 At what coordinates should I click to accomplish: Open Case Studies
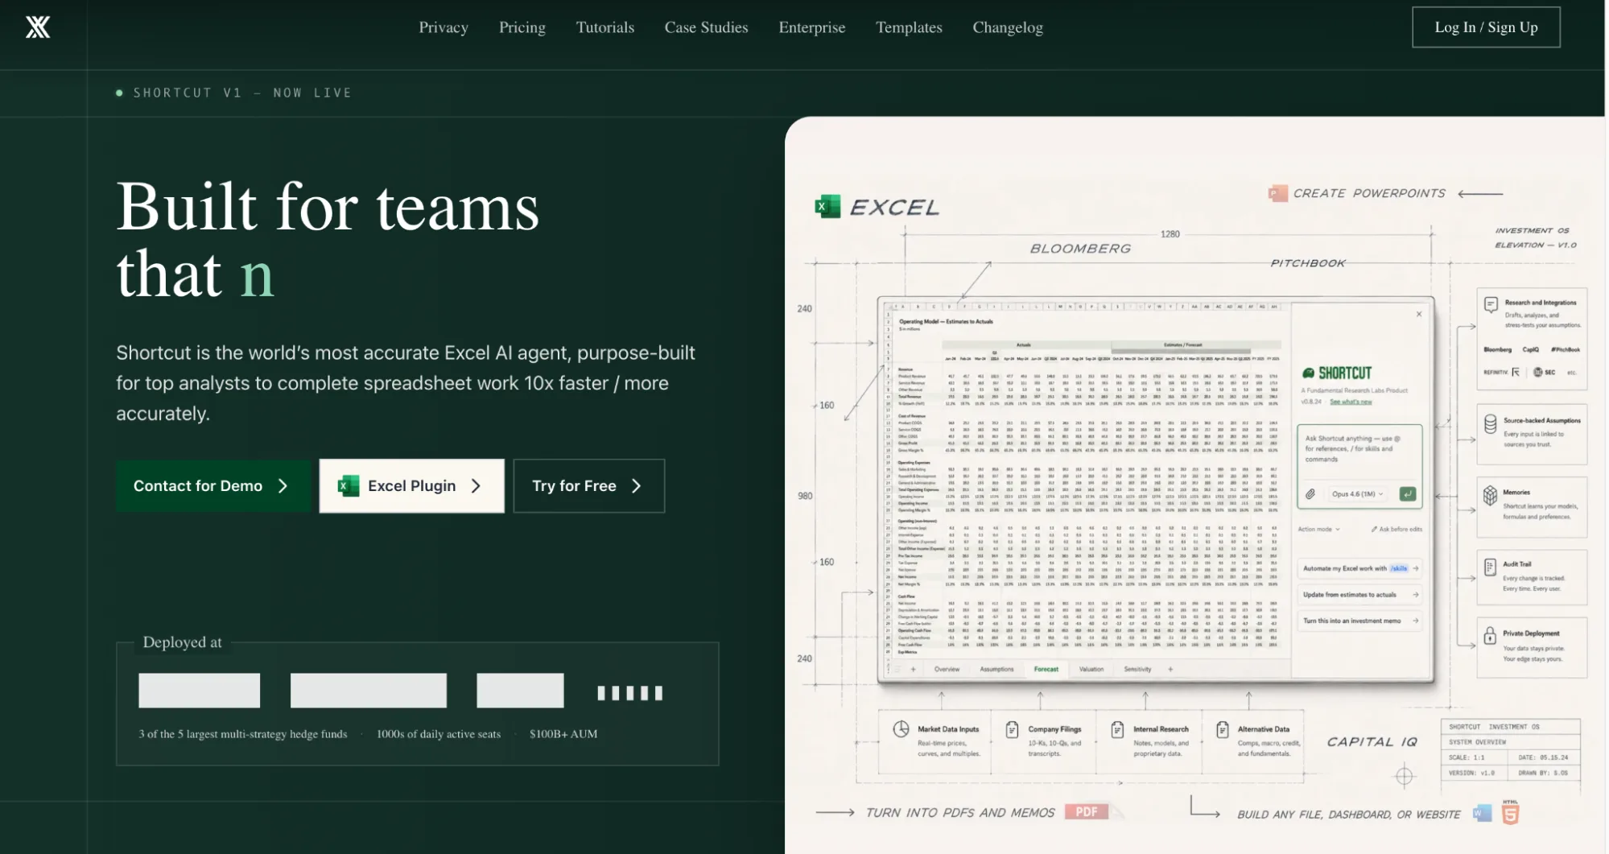(706, 27)
